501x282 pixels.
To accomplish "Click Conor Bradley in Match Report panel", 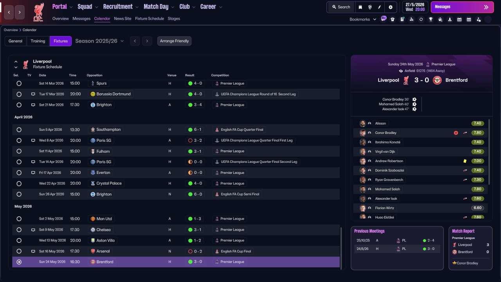I will coord(467,263).
